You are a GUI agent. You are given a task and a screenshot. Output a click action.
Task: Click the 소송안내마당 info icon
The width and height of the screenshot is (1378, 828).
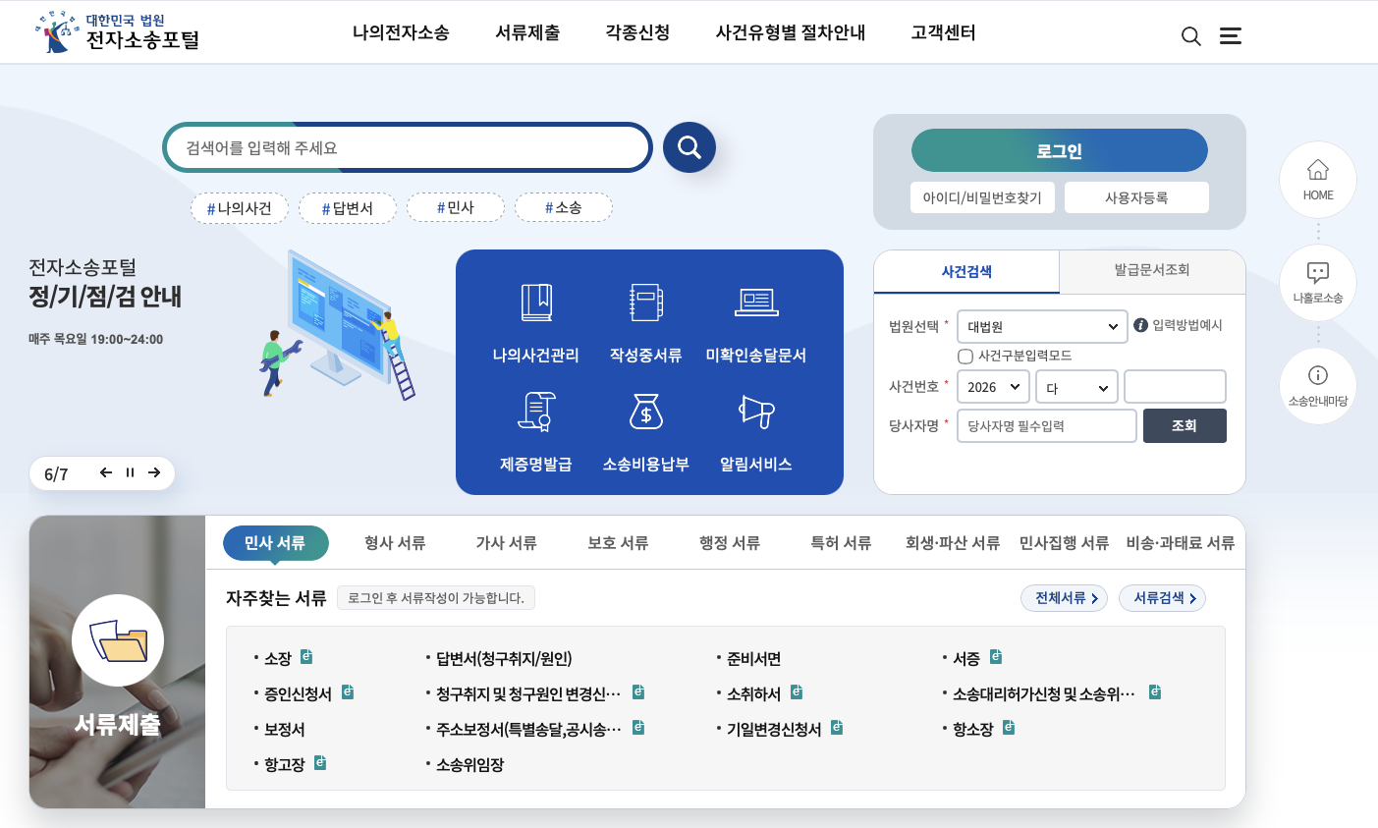(x=1317, y=385)
